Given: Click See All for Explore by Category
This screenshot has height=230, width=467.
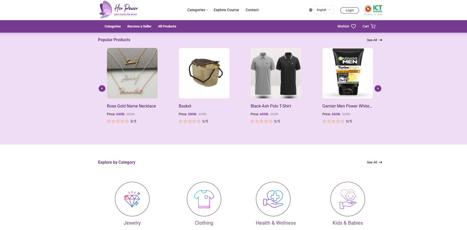Looking at the screenshot, I should pyautogui.click(x=374, y=162).
